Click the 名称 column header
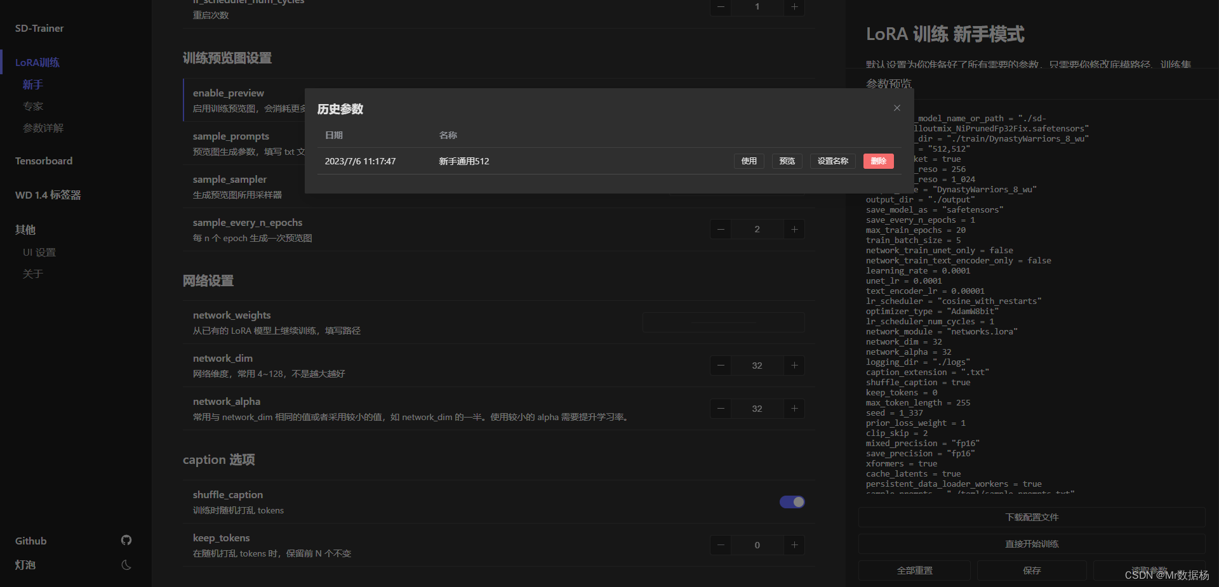This screenshot has width=1219, height=587. (448, 135)
